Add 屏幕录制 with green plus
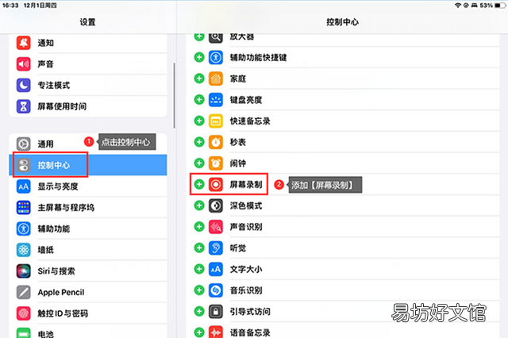This screenshot has width=508, height=338. 199,184
